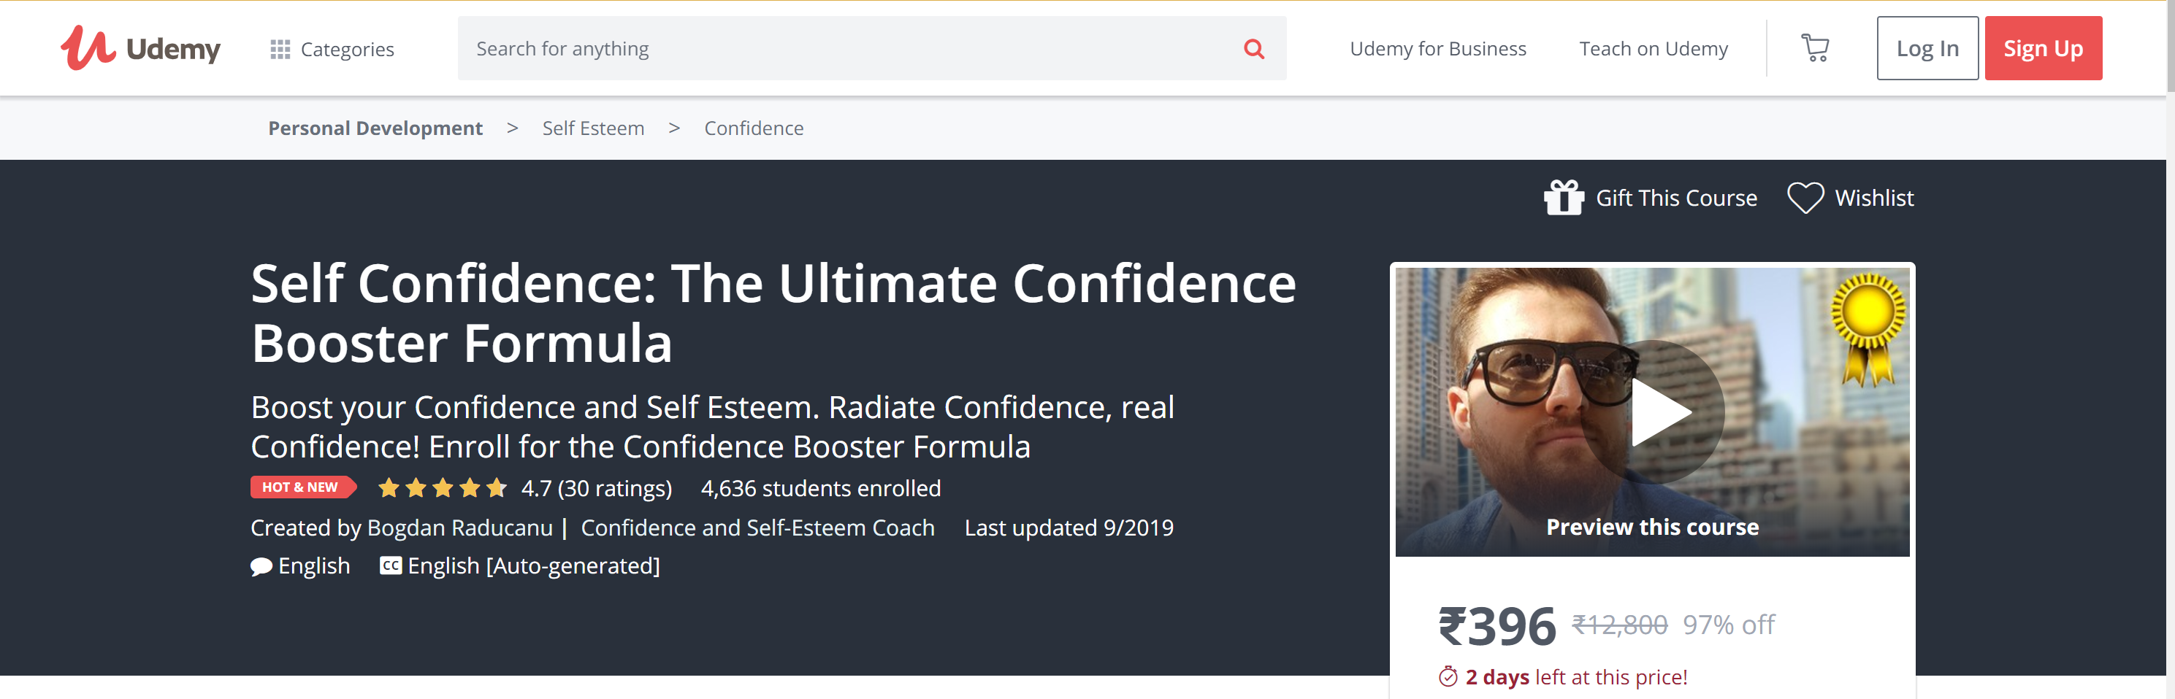Screen dimensions: 2175x699
Task: Open the Categories grid menu
Action: click(x=332, y=49)
